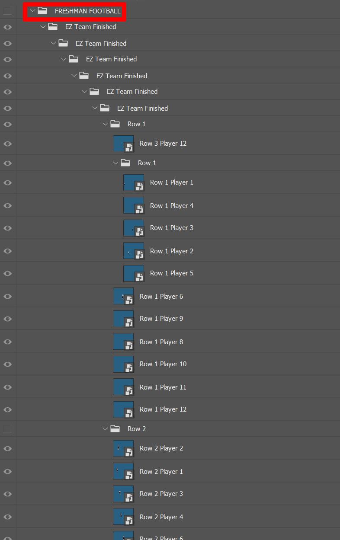This screenshot has height=540, width=340.
Task: Collapse the FRESHMAN FOOTBALL group
Action: point(32,11)
